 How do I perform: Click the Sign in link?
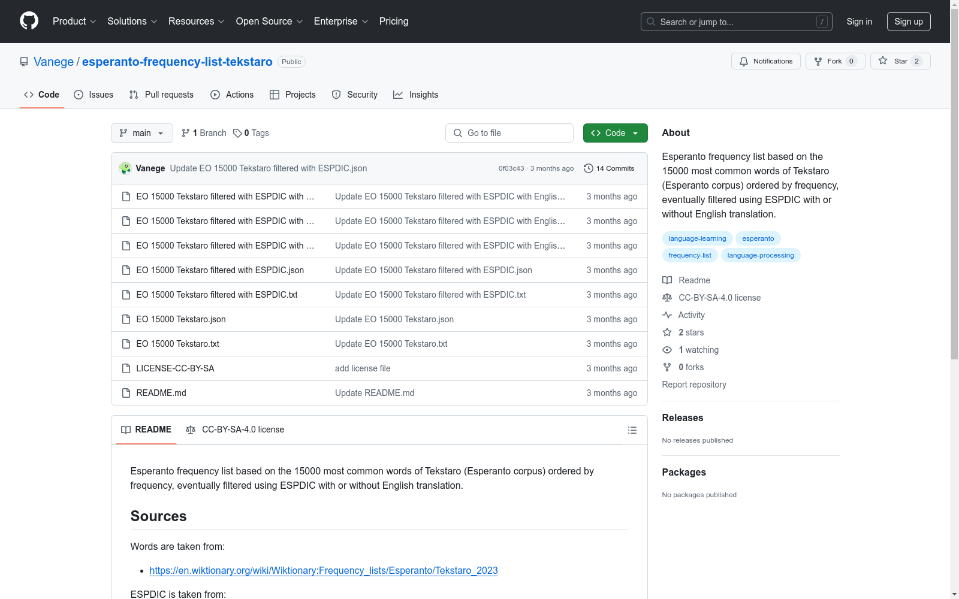[x=859, y=22]
